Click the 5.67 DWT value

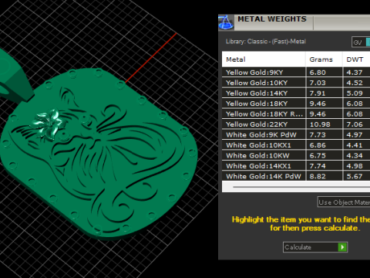(x=355, y=176)
